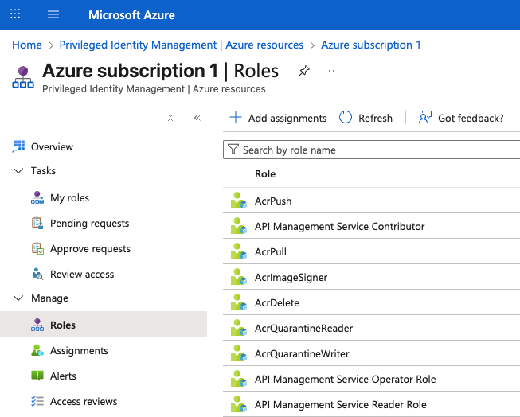The width and height of the screenshot is (520, 417).
Task: Open API Management Service Contributor role
Action: tap(339, 227)
